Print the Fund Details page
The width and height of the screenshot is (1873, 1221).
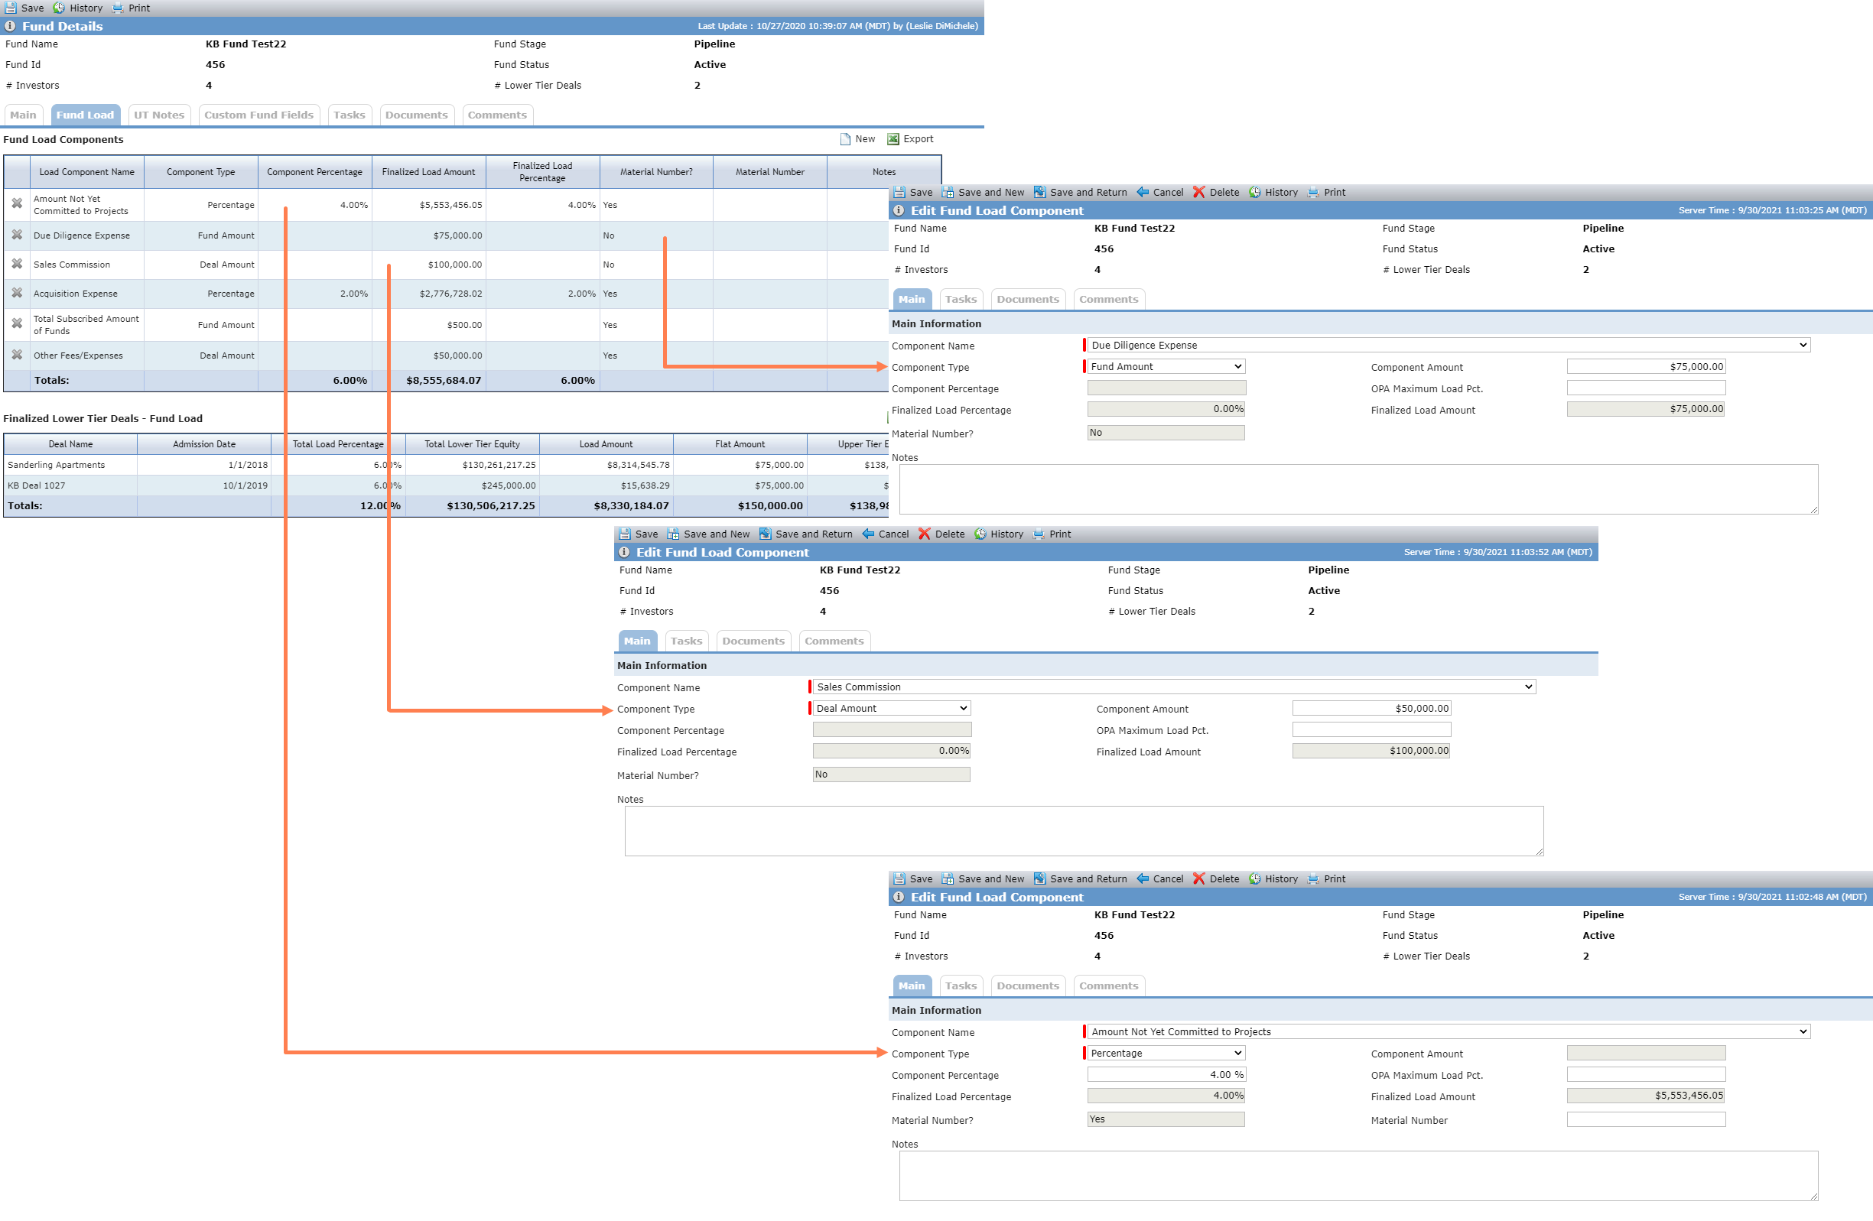[131, 8]
